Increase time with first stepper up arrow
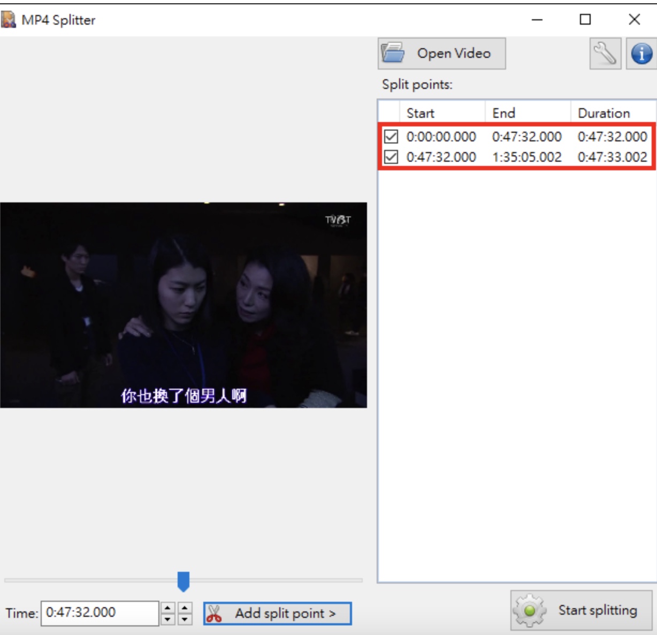The height and width of the screenshot is (635, 657). [168, 608]
